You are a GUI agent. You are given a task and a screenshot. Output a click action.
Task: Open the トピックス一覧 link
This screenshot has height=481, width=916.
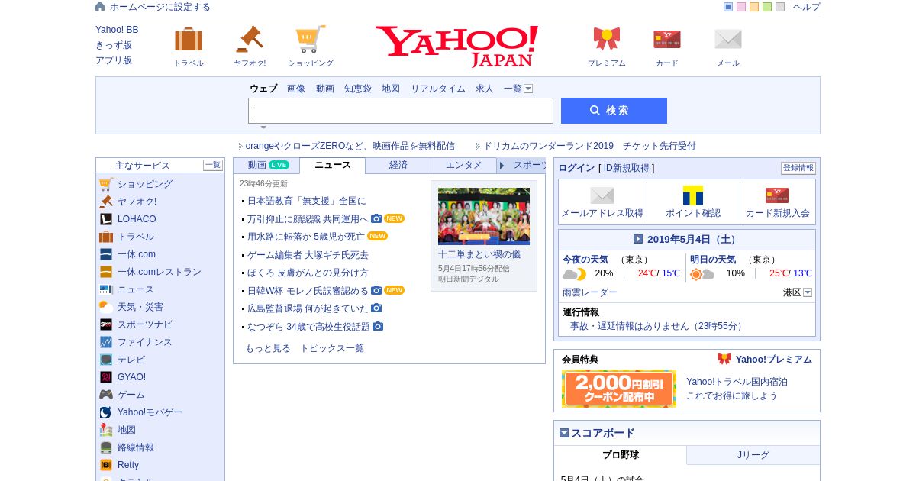click(x=332, y=348)
